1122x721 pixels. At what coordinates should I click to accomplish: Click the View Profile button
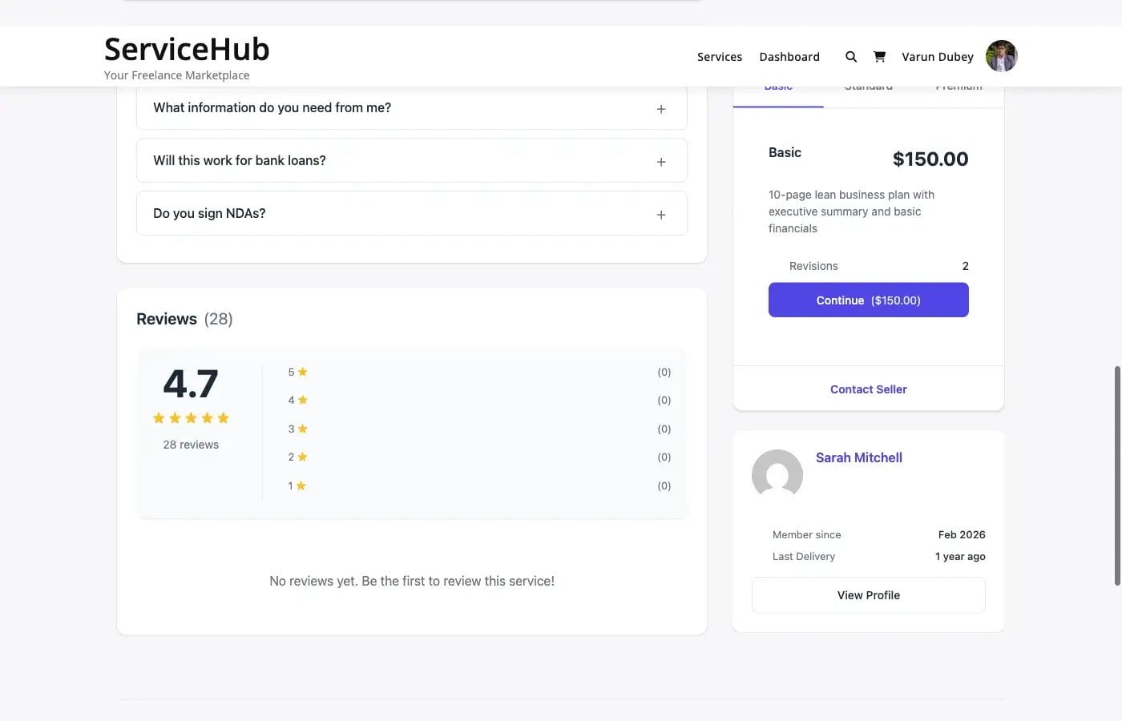(868, 594)
